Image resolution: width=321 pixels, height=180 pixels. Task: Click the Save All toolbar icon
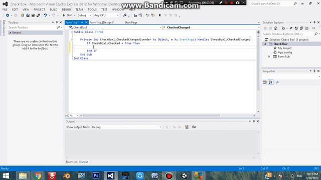point(38,15)
